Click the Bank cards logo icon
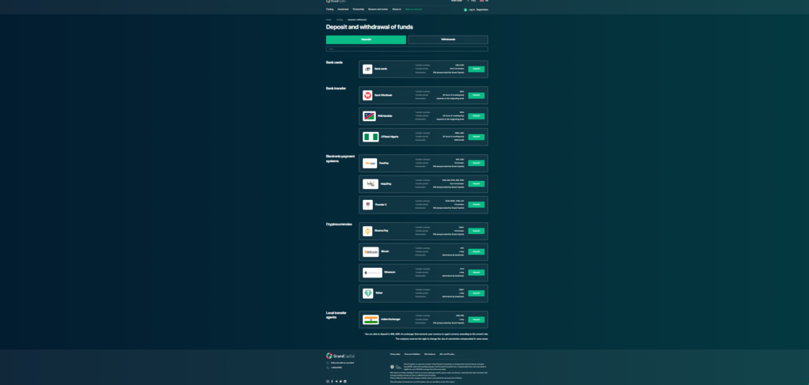The height and width of the screenshot is (385, 809). pyautogui.click(x=367, y=70)
